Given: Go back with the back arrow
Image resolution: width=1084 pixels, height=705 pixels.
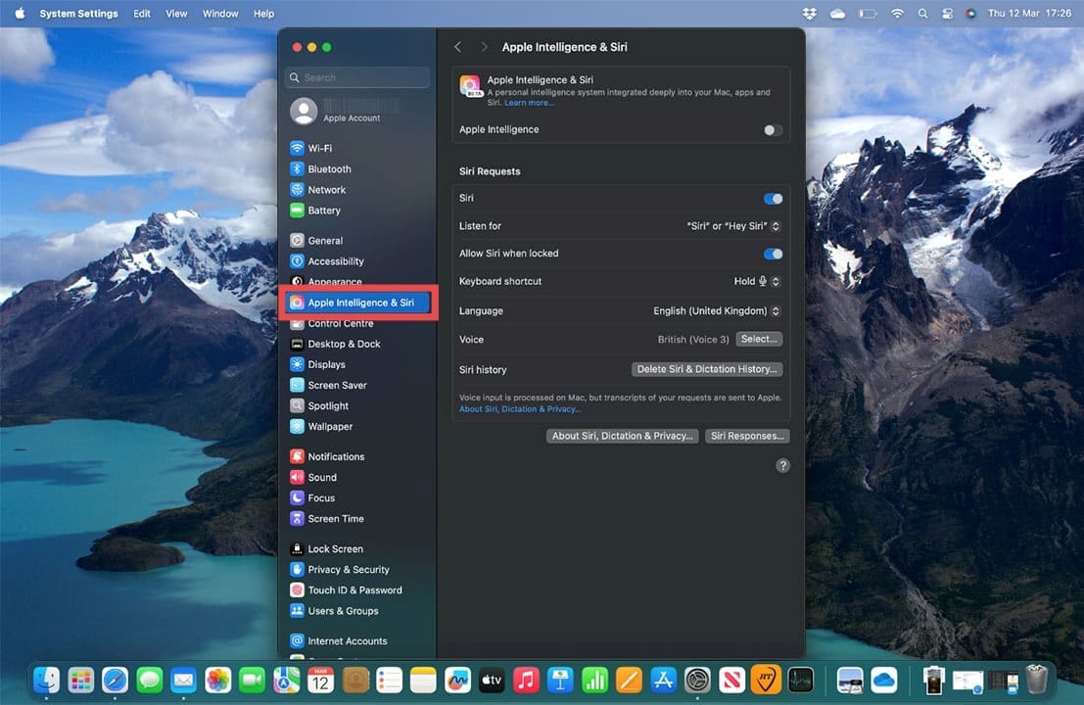Looking at the screenshot, I should click(457, 47).
